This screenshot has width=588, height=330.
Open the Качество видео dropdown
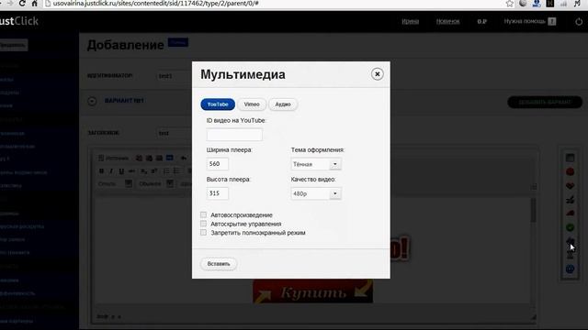click(316, 193)
